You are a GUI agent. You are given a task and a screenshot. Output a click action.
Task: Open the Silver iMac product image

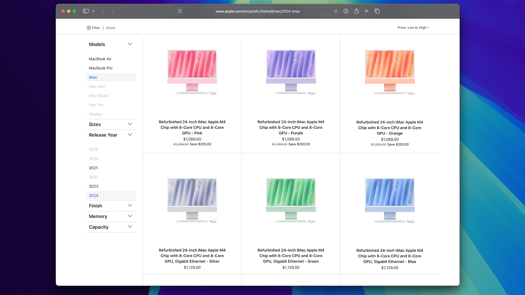click(192, 200)
